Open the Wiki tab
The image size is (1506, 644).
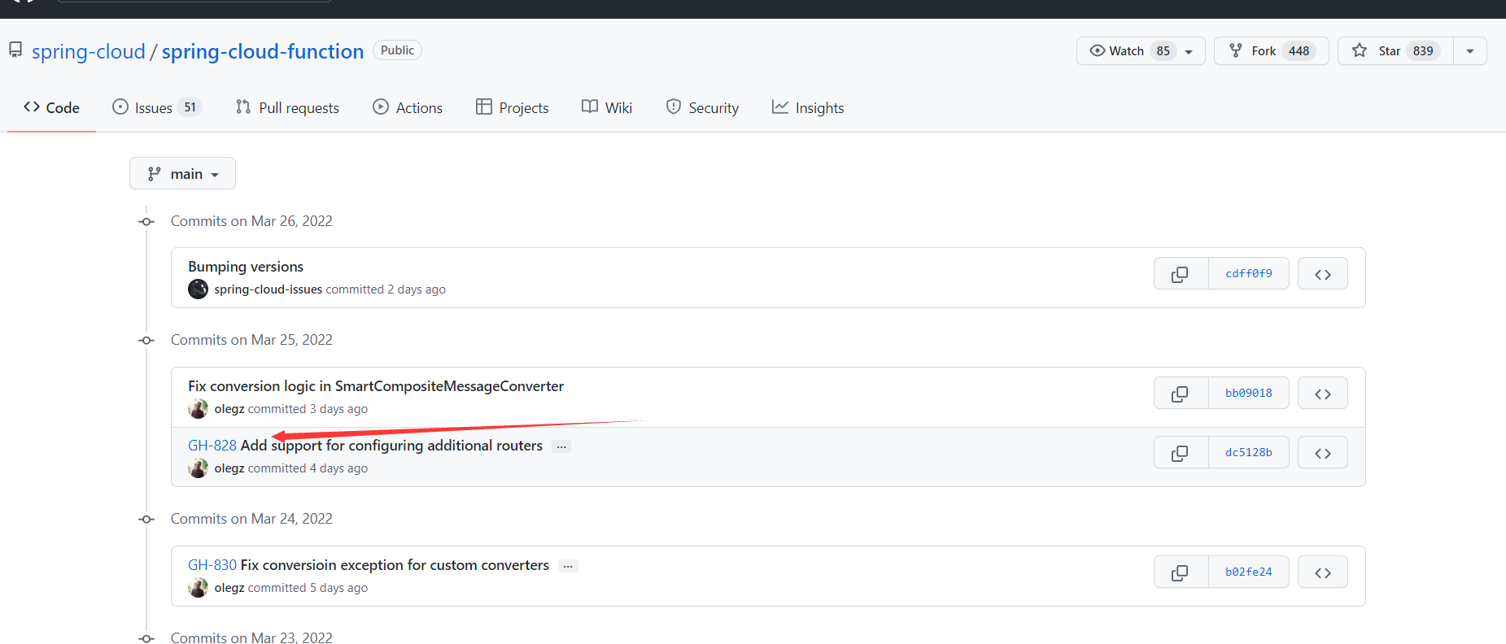[607, 108]
